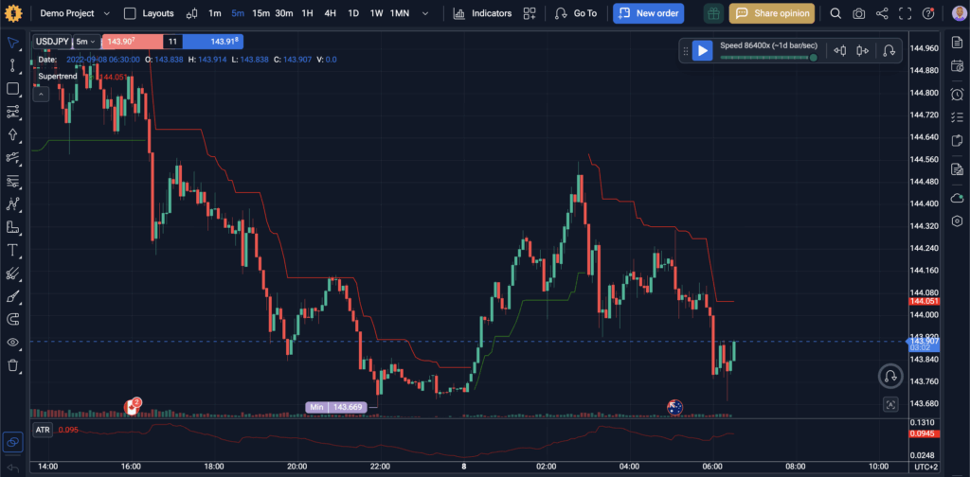Click the USDJPY symbol selector
Image resolution: width=970 pixels, height=477 pixels.
52,42
